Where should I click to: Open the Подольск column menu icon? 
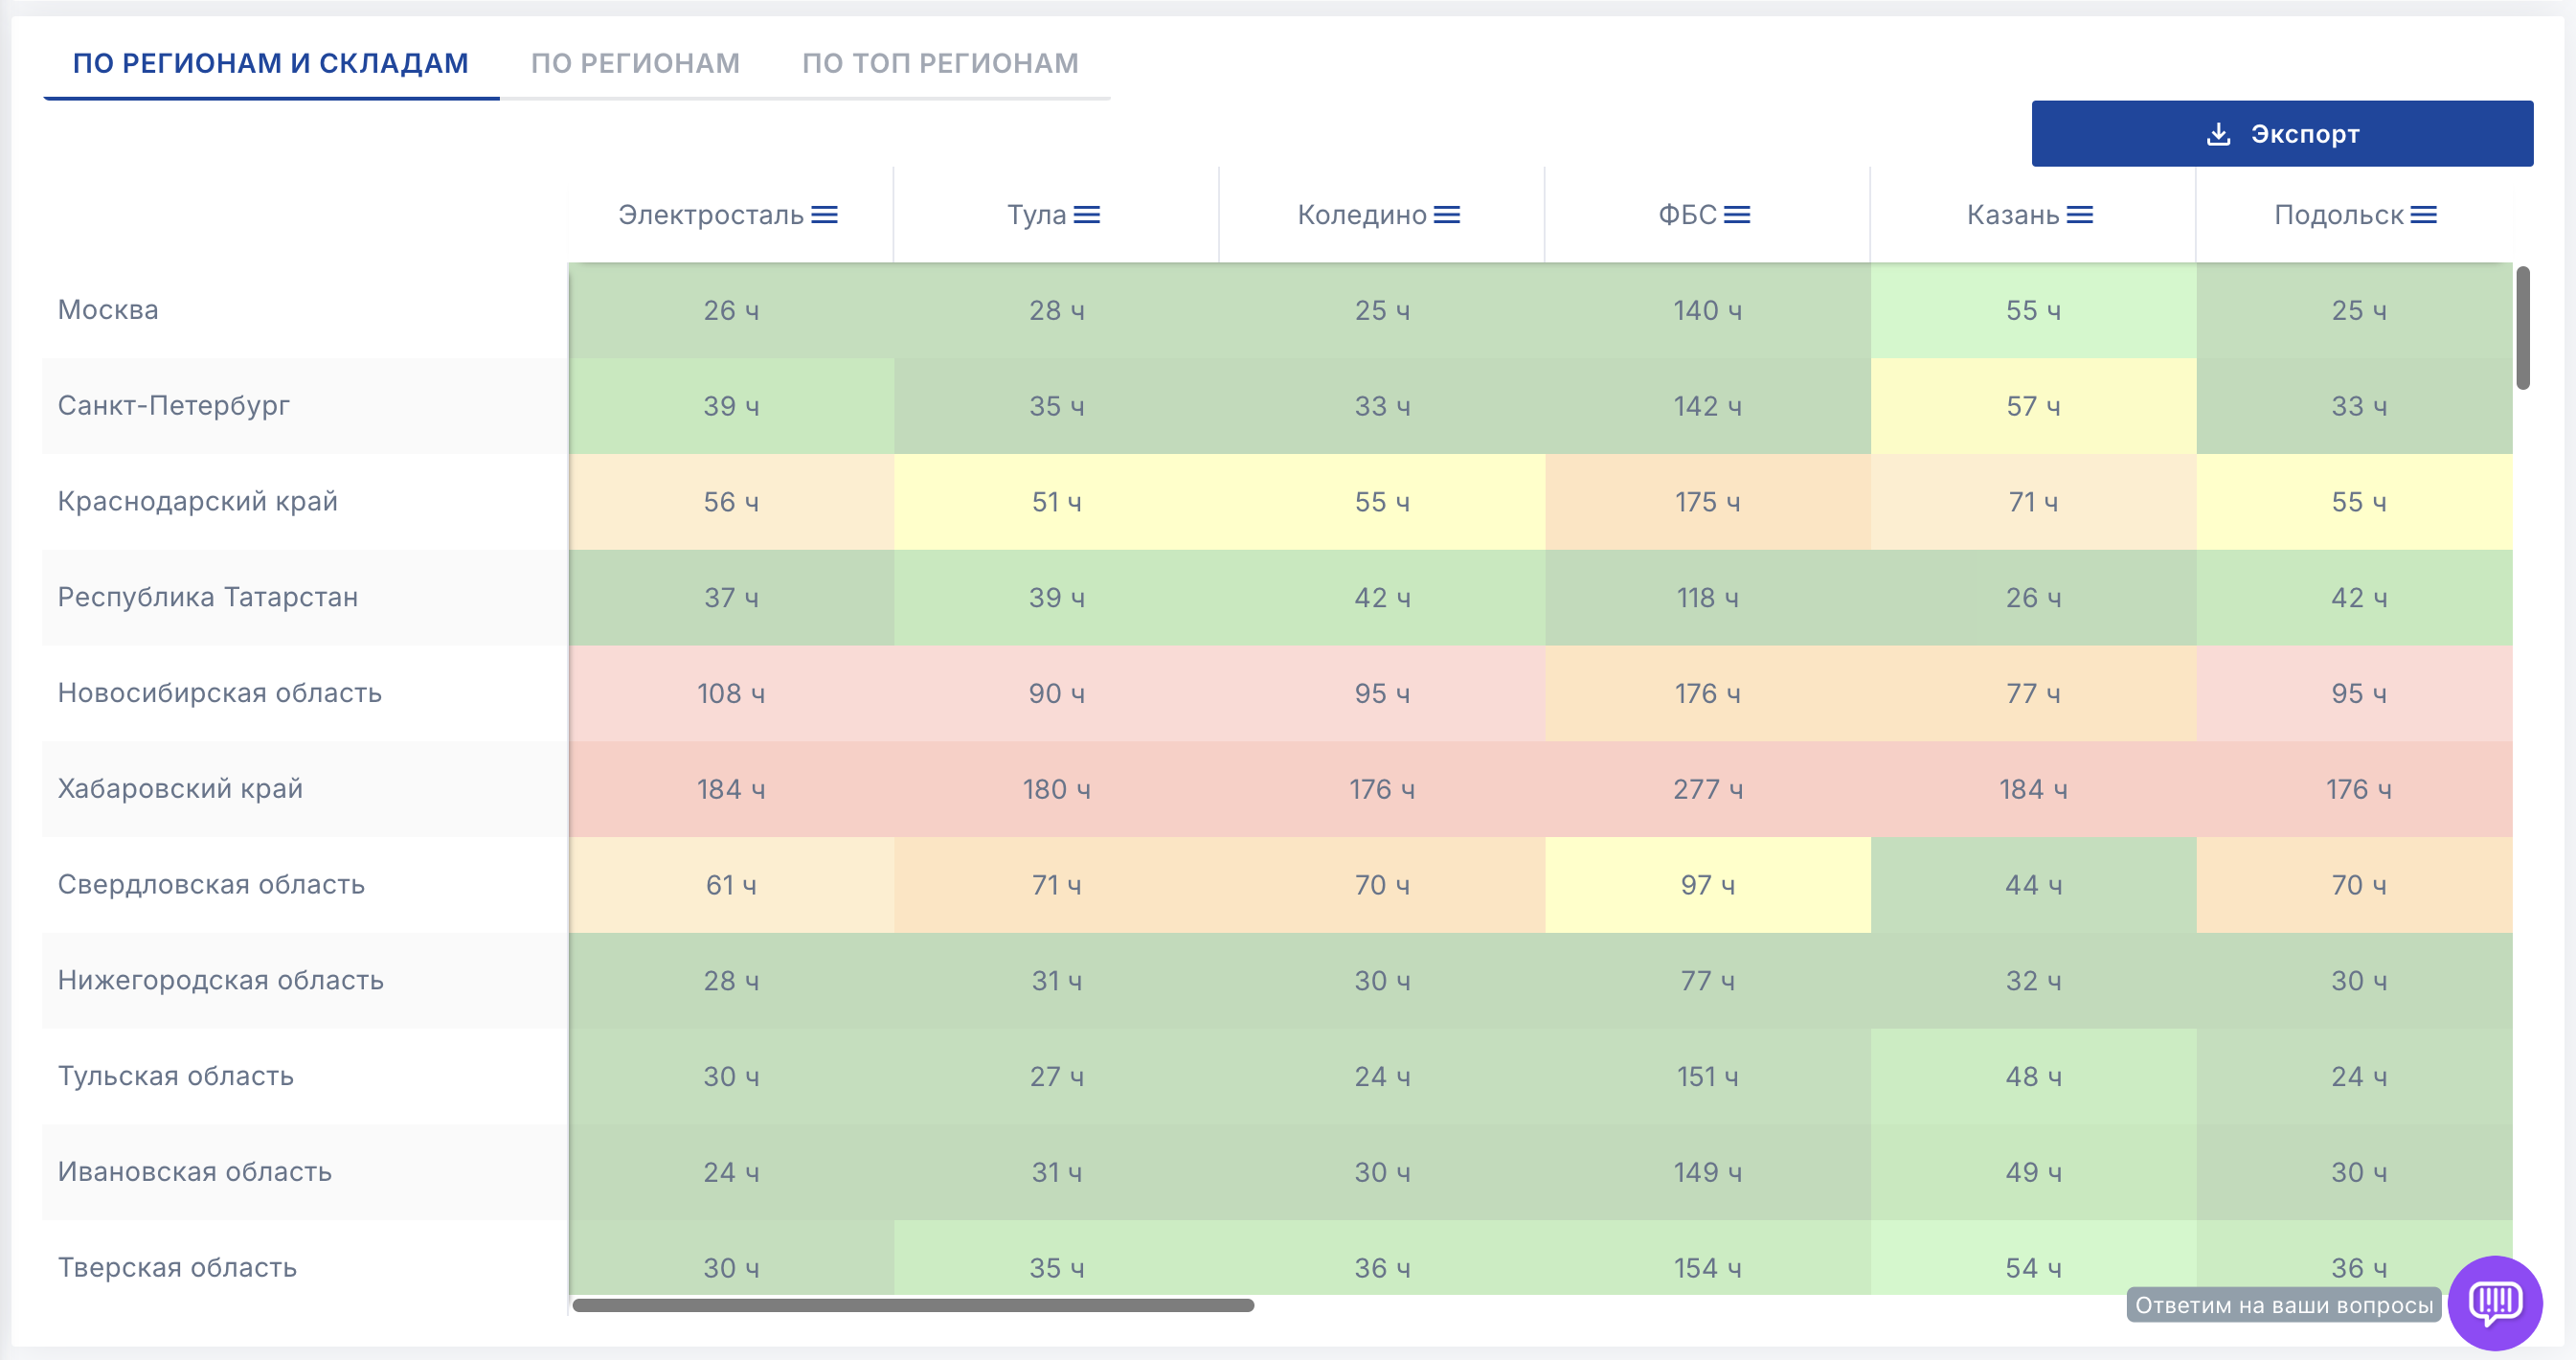(2423, 215)
